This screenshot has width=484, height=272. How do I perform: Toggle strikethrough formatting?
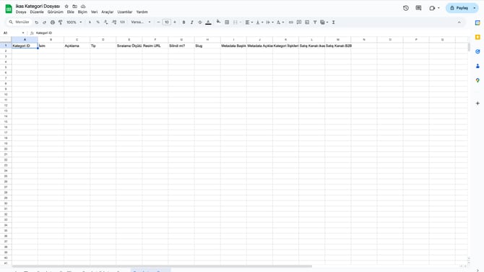200,22
